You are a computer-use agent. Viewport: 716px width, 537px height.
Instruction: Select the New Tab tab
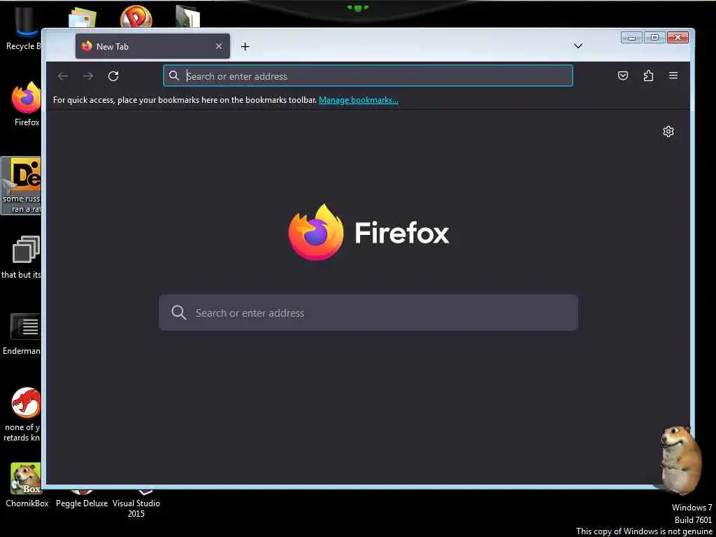(x=152, y=46)
